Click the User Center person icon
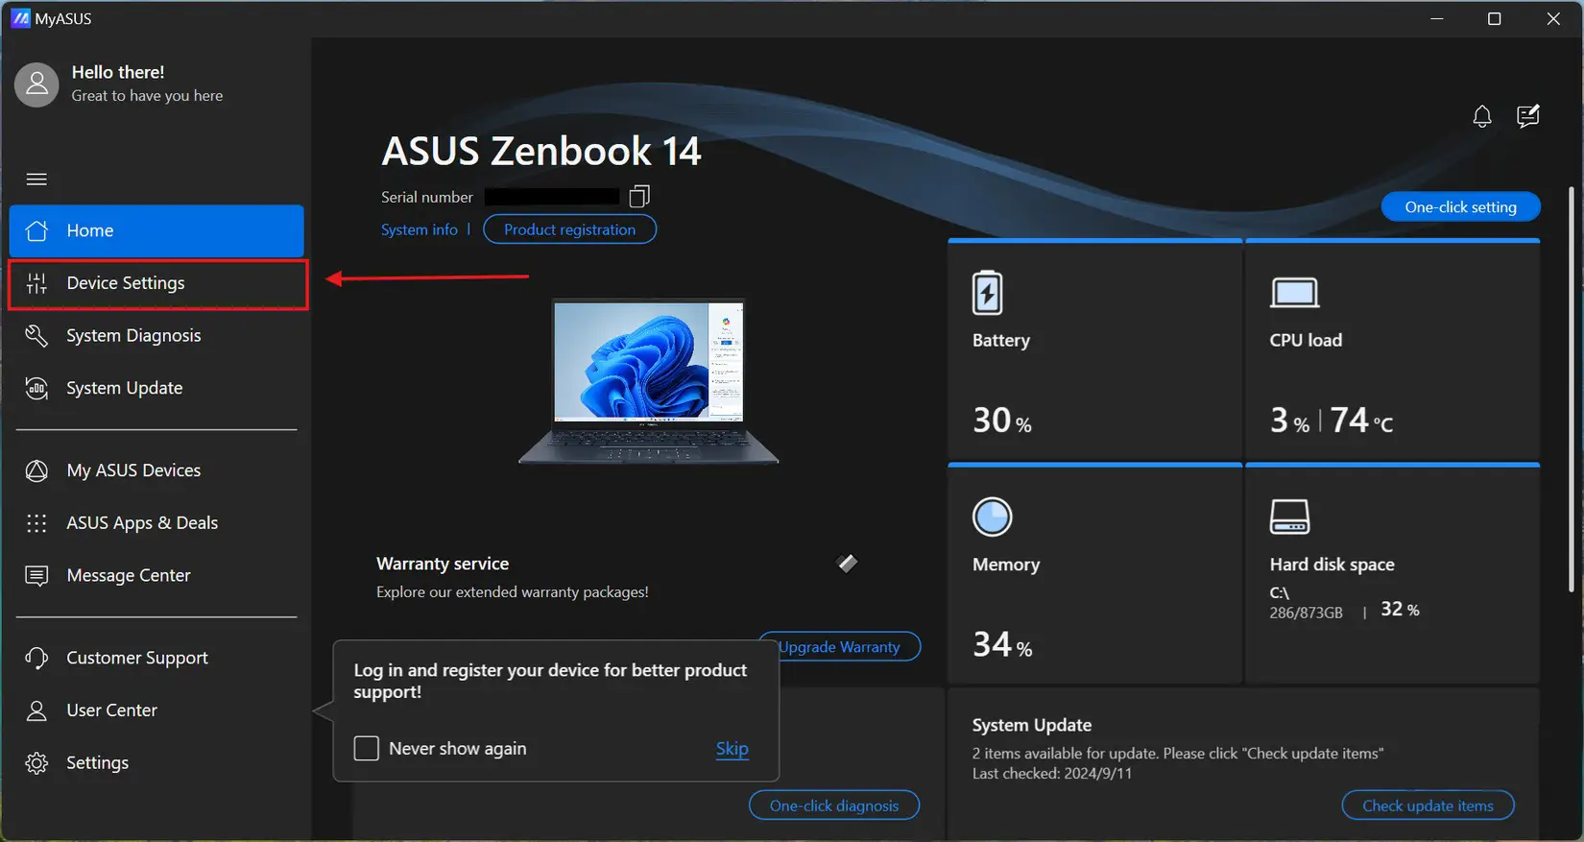This screenshot has width=1584, height=842. (36, 710)
